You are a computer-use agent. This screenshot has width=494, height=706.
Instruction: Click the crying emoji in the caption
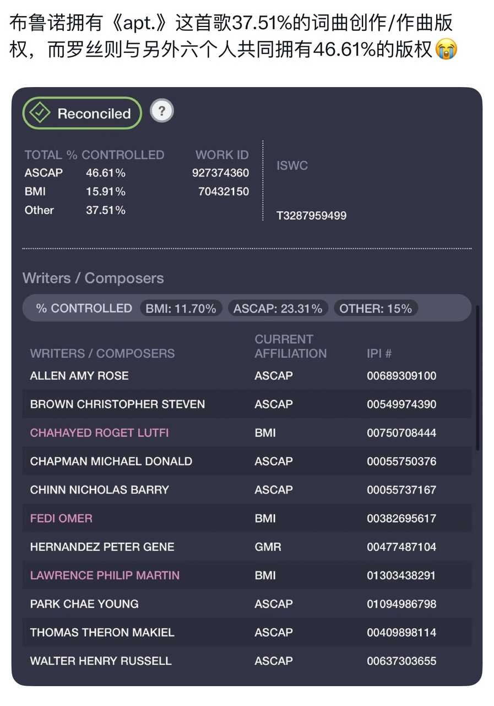tap(446, 50)
